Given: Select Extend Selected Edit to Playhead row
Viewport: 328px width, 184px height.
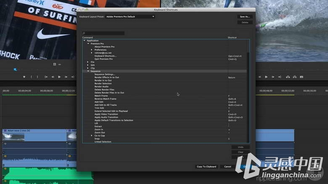Looking at the screenshot, I should [164, 111].
